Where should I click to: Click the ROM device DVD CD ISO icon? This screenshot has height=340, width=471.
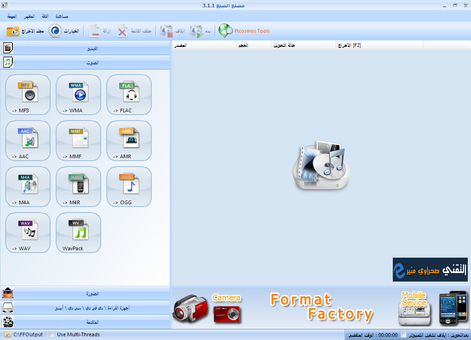coord(8,307)
